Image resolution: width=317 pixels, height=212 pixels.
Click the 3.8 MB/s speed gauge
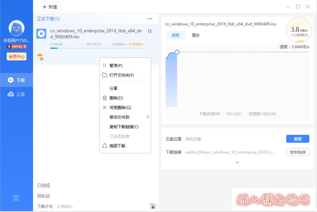[299, 30]
